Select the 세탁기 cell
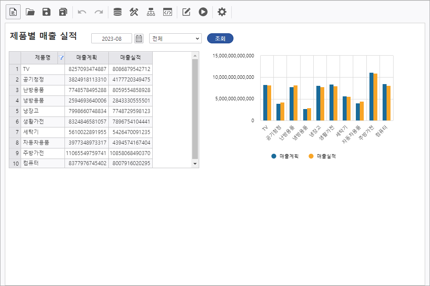This screenshot has height=286, width=430. click(x=43, y=132)
